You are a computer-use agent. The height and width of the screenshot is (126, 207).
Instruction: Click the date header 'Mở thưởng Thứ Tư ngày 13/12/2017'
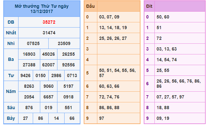(x=42, y=9)
